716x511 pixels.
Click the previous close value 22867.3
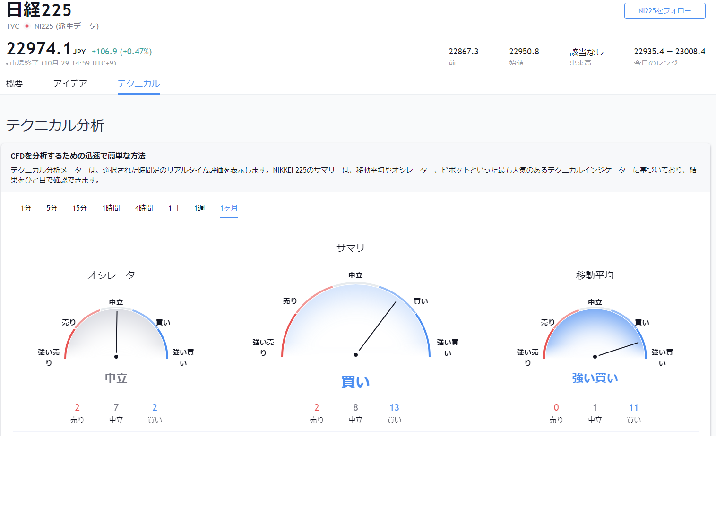(464, 52)
